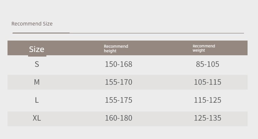
Task: Select size L label
Action: pyautogui.click(x=37, y=100)
